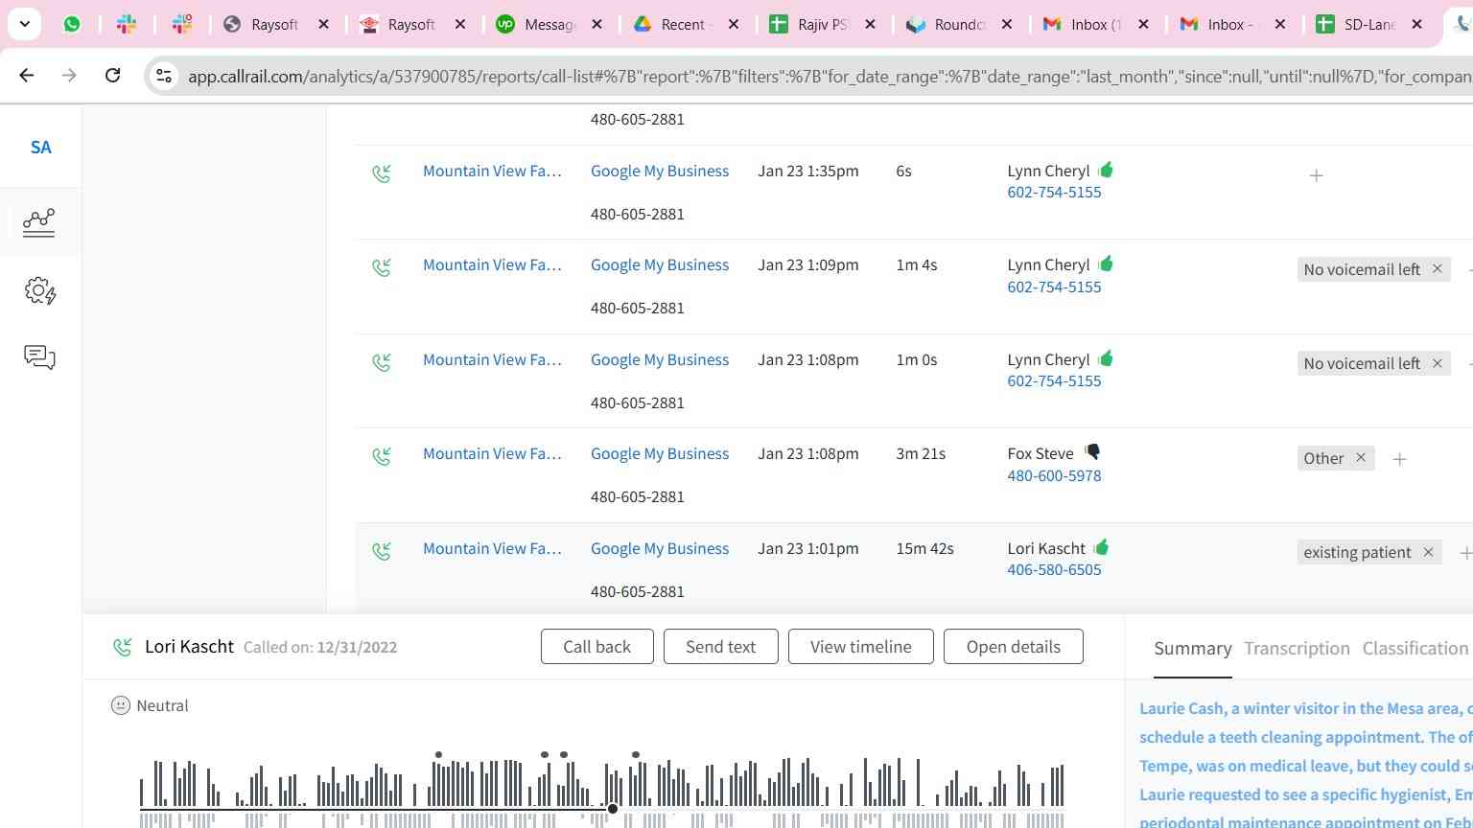Click inbound call icon for Lori Kascht row
1473x828 pixels.
(x=382, y=551)
